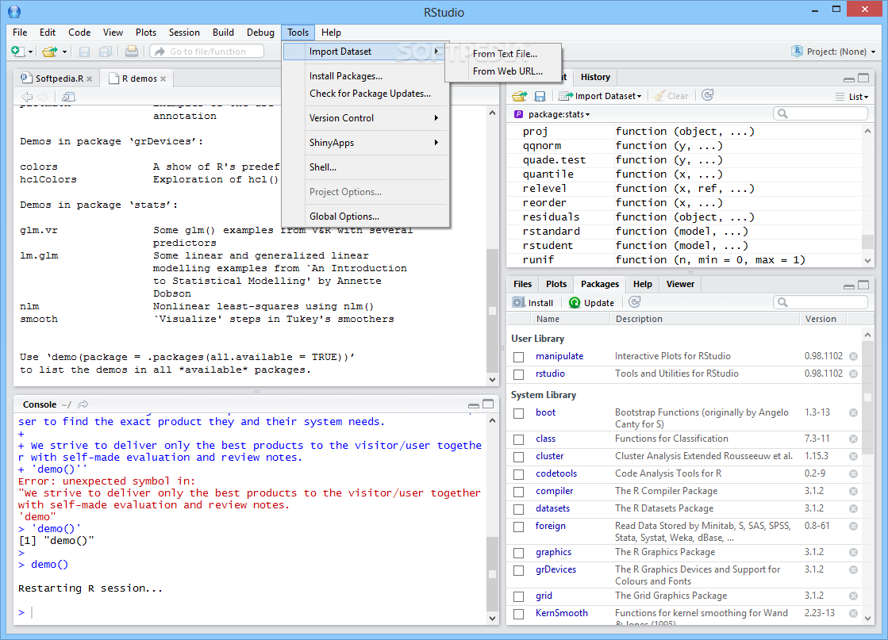Expand the Version Control submenu
The height and width of the screenshot is (640, 888).
pos(365,117)
